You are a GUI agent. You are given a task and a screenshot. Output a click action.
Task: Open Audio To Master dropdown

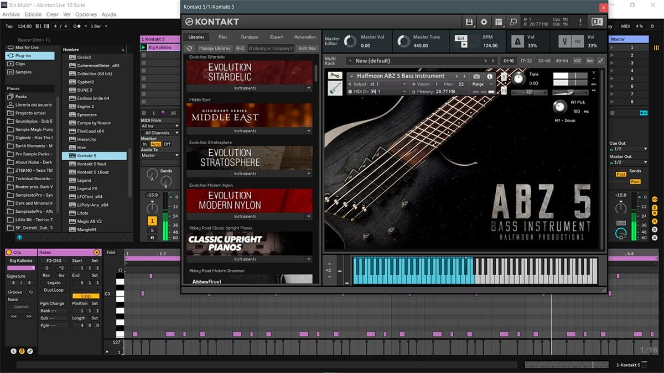click(160, 155)
